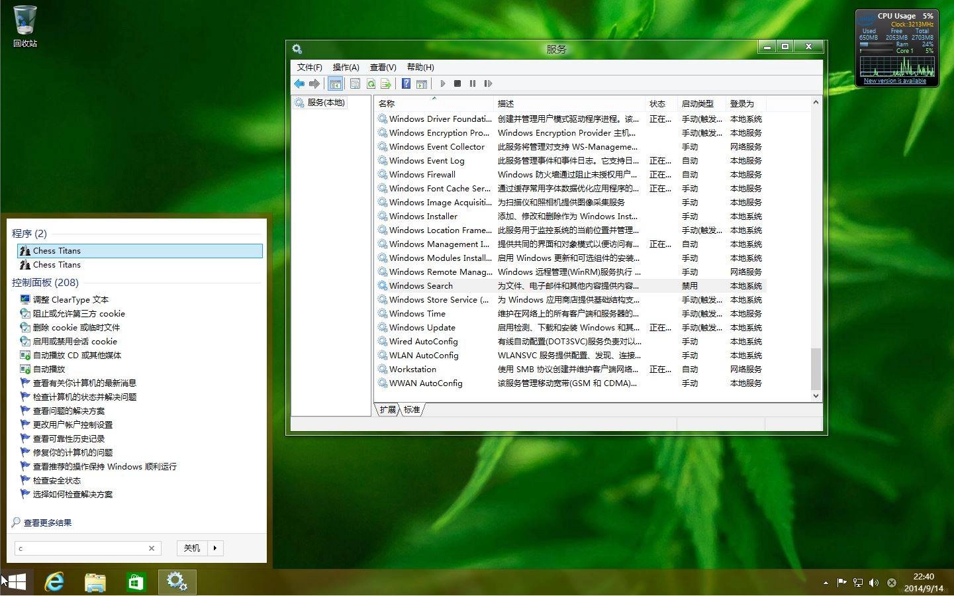This screenshot has width=954, height=596.
Task: Open 删除 cookie 或临时文件 result
Action: (76, 328)
